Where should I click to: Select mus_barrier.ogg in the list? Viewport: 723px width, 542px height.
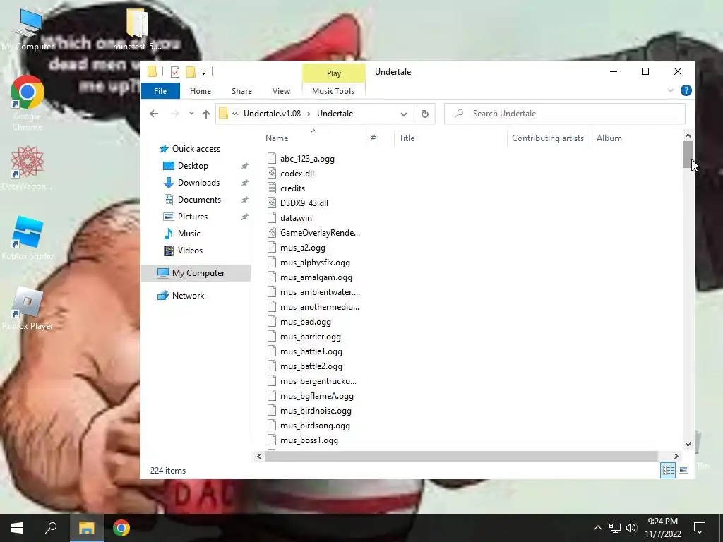tap(311, 337)
